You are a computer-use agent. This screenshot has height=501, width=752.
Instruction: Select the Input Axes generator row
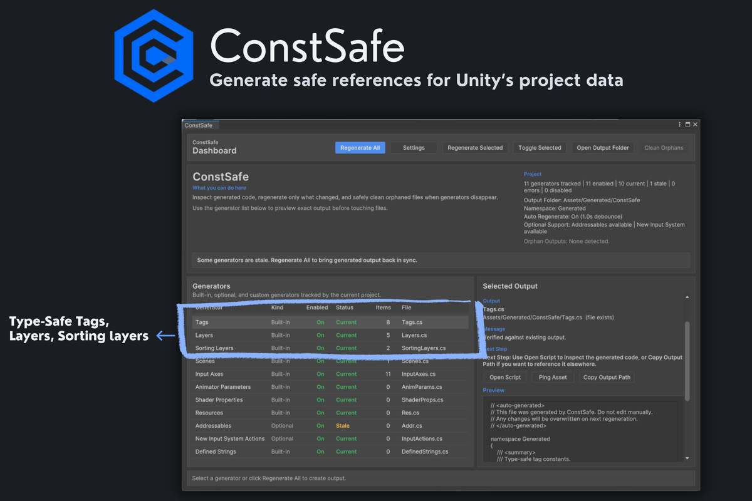tap(330, 374)
